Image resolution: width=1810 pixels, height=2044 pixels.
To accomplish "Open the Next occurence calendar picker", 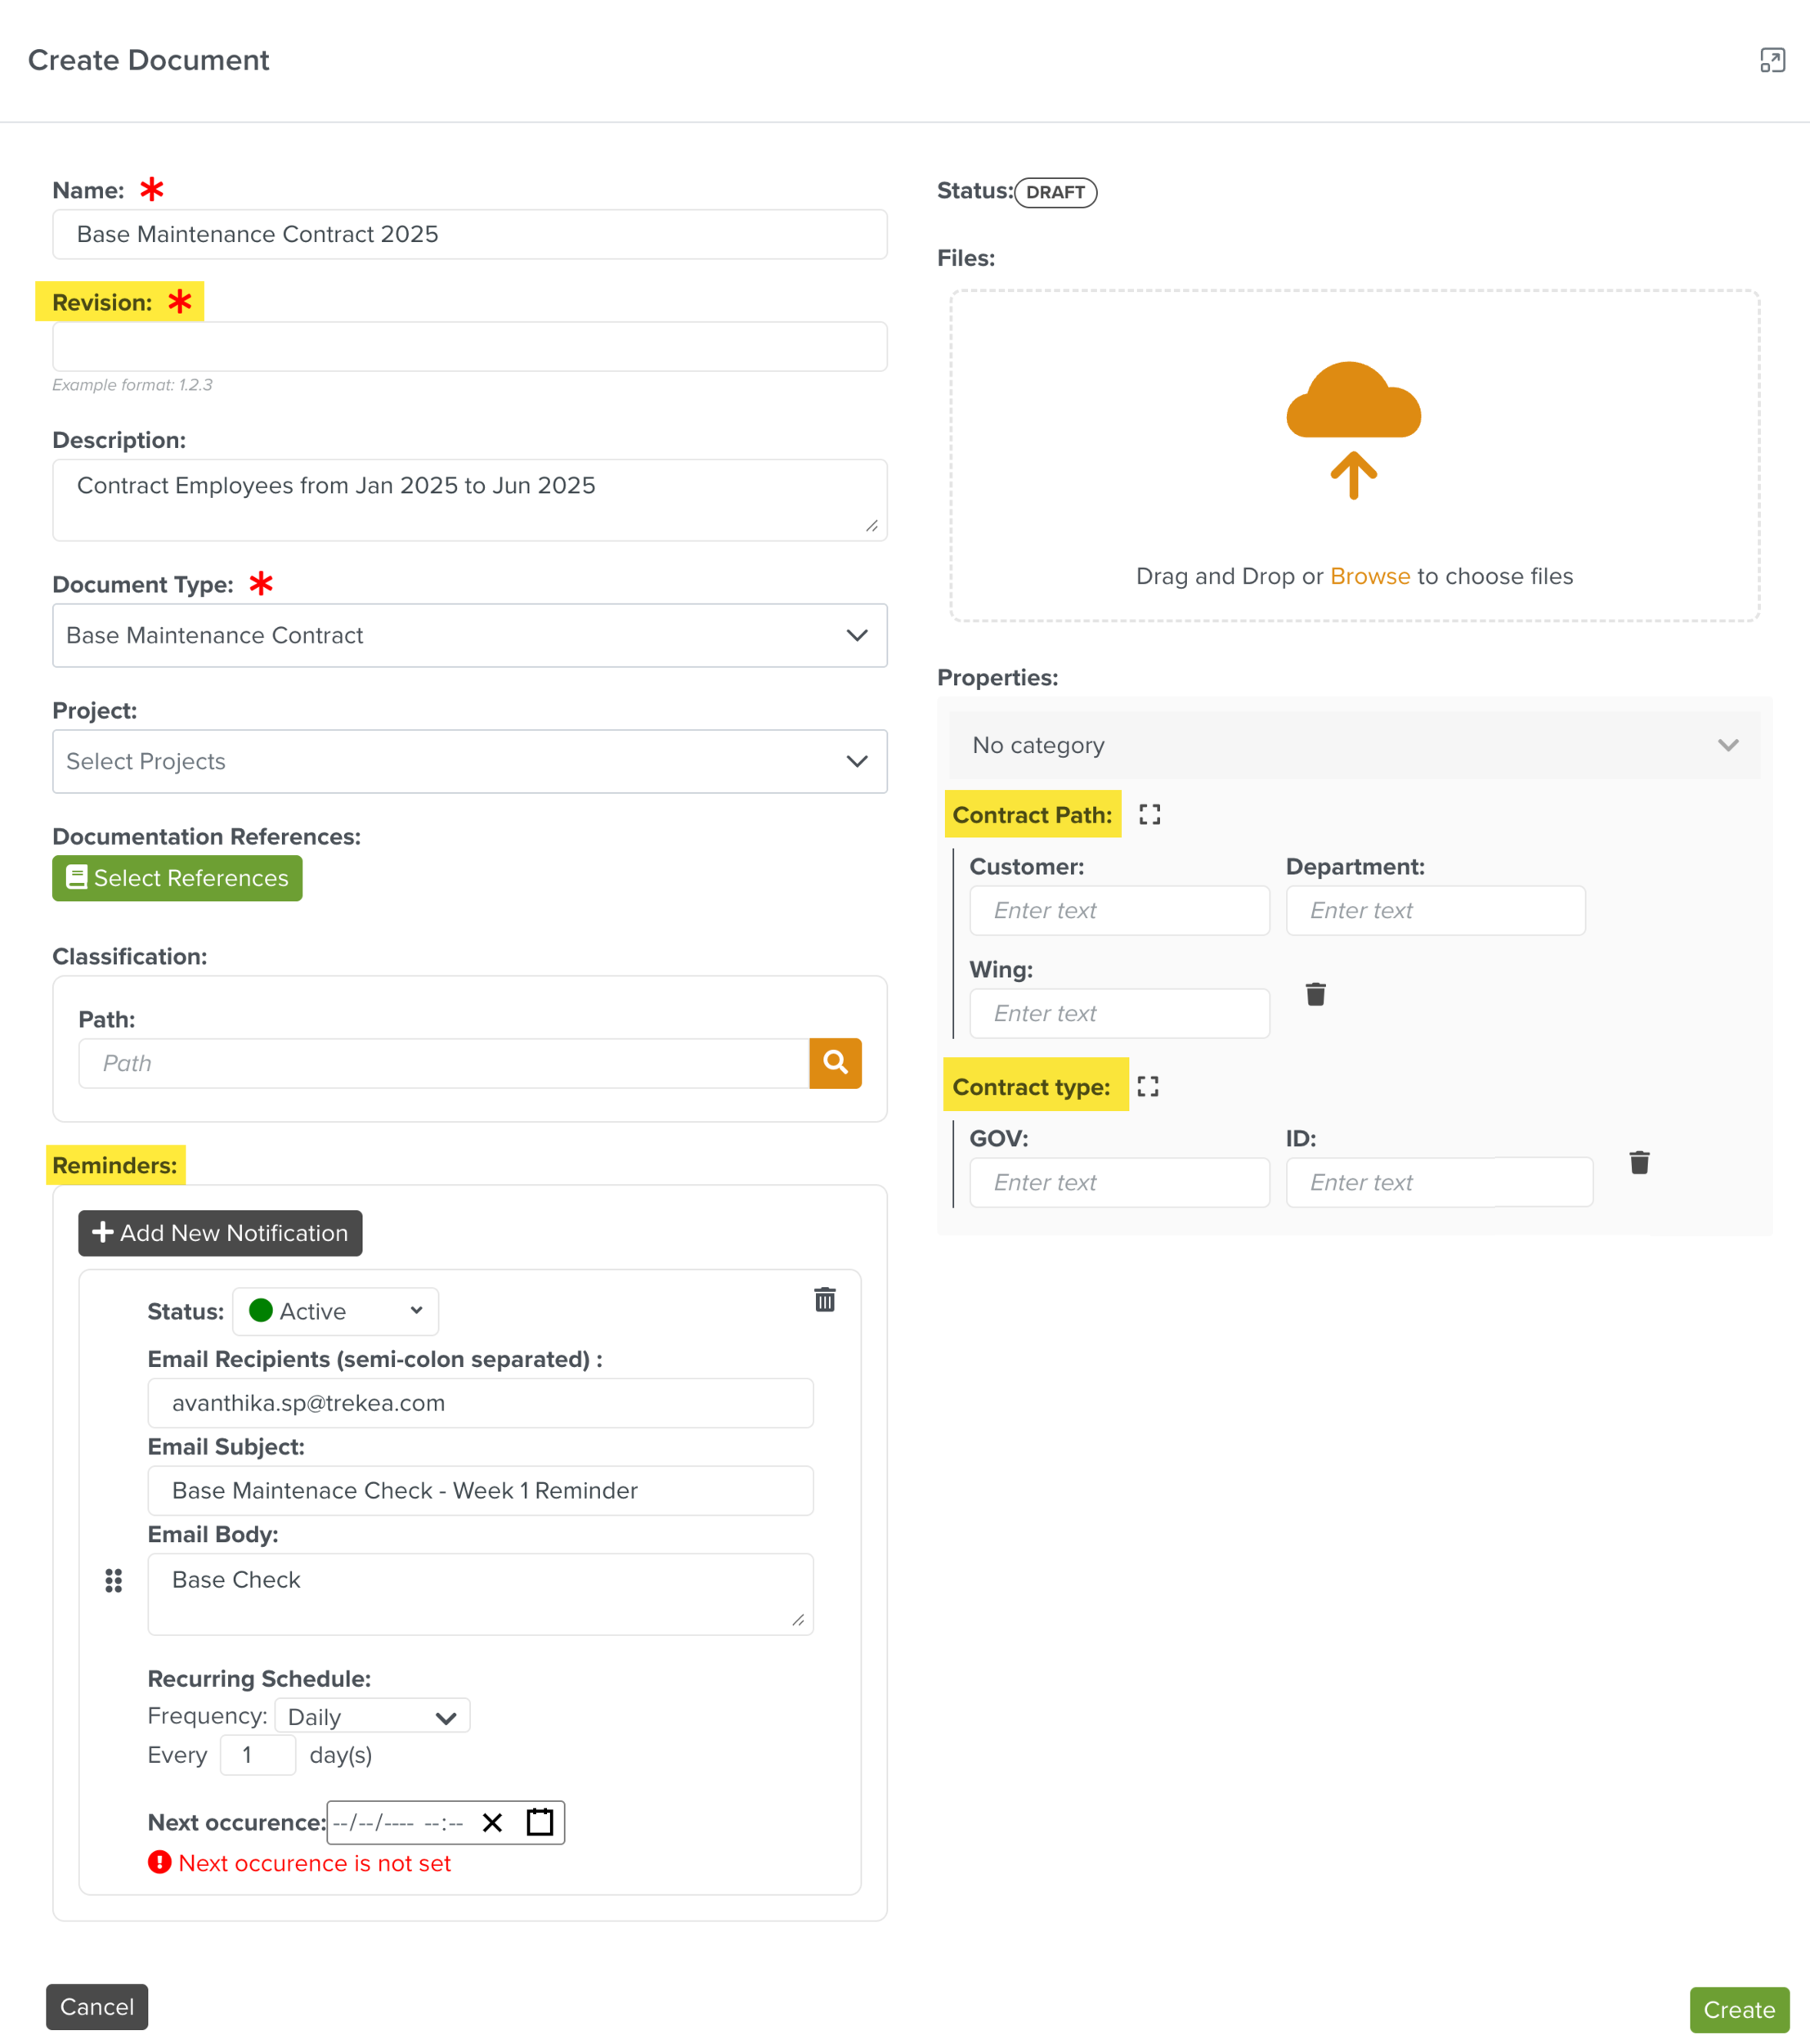I will tap(540, 1822).
